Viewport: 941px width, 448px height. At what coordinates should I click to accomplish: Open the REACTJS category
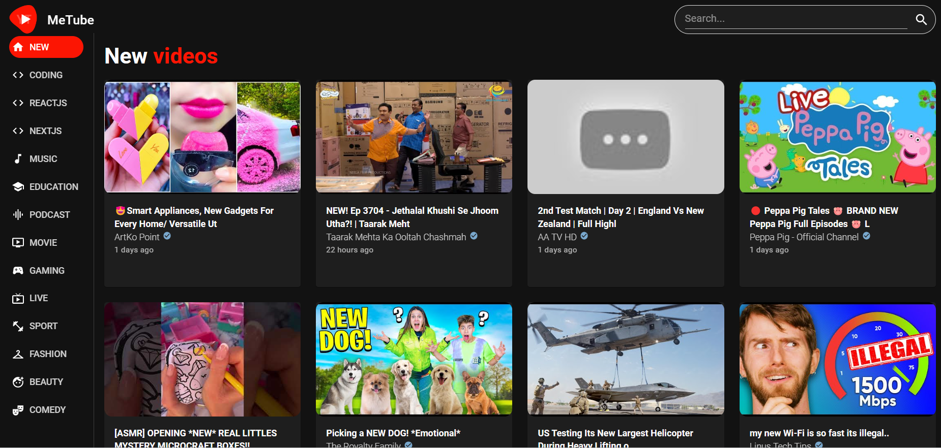pos(46,103)
